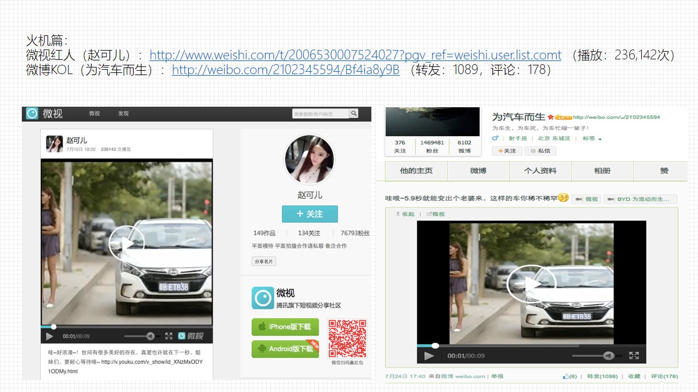Enter fullscreen on the Weishi player
This screenshot has height=392, width=698.
pyautogui.click(x=169, y=336)
